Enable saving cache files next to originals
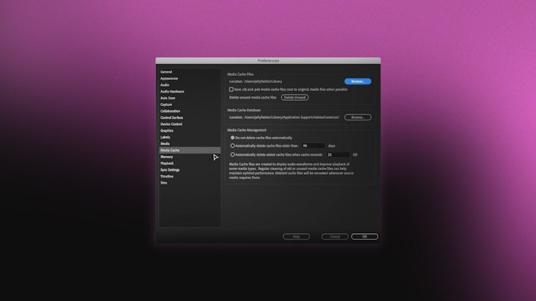The image size is (536, 301). (x=231, y=90)
